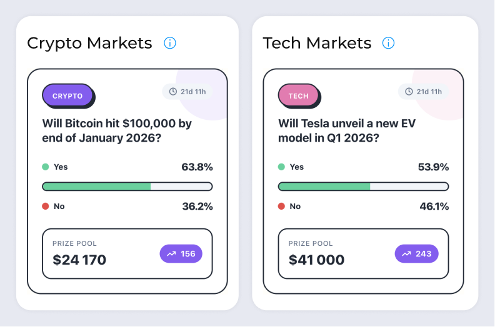Click the trending arrow icon next to 243
Viewport: 495px width, 327px height.
pos(406,254)
